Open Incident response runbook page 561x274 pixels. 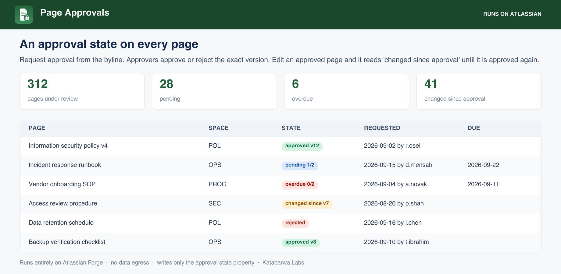[x=65, y=165]
